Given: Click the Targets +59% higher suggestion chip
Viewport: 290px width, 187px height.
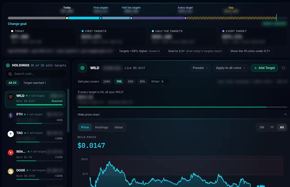Looking at the screenshot, I should (139, 51).
